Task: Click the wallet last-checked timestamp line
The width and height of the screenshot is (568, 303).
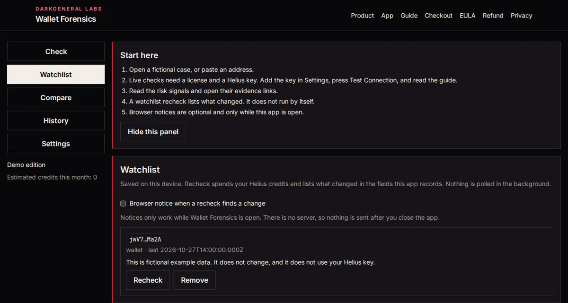Action: click(x=185, y=250)
